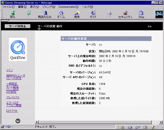Open the ファイル (File) menu
164x130 pixels.
(x=9, y=7)
